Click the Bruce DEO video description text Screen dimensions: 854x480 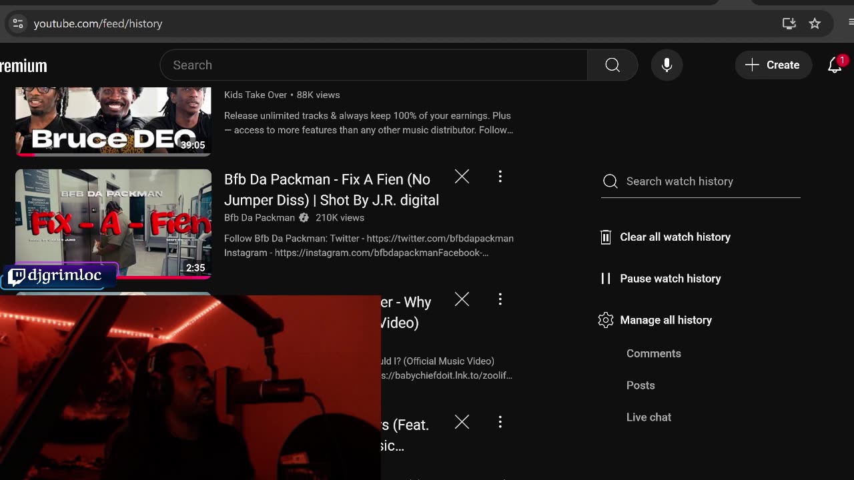(x=368, y=123)
